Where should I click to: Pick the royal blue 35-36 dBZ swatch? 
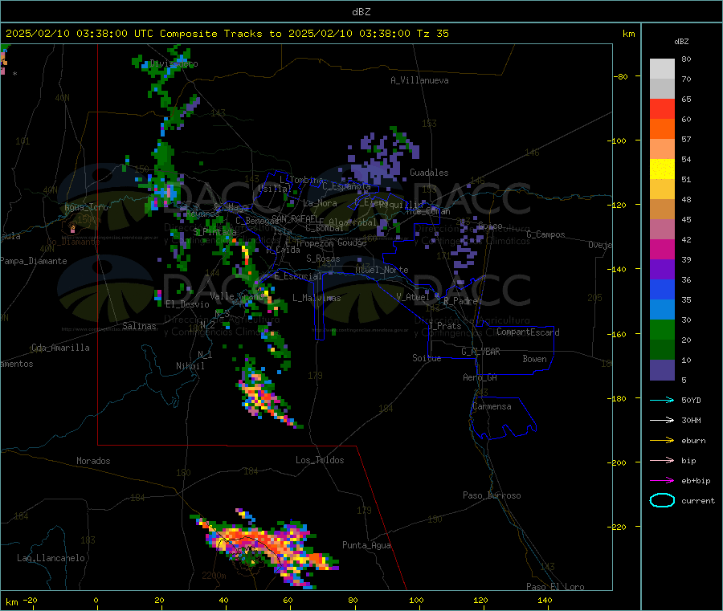(x=662, y=289)
